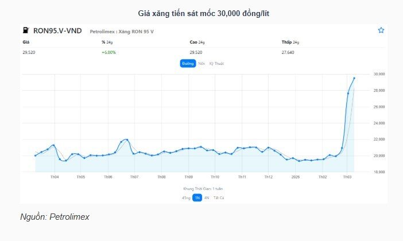403x241 pixels.
Task: Click the 2026 x-axis label
Action: [x=296, y=177]
